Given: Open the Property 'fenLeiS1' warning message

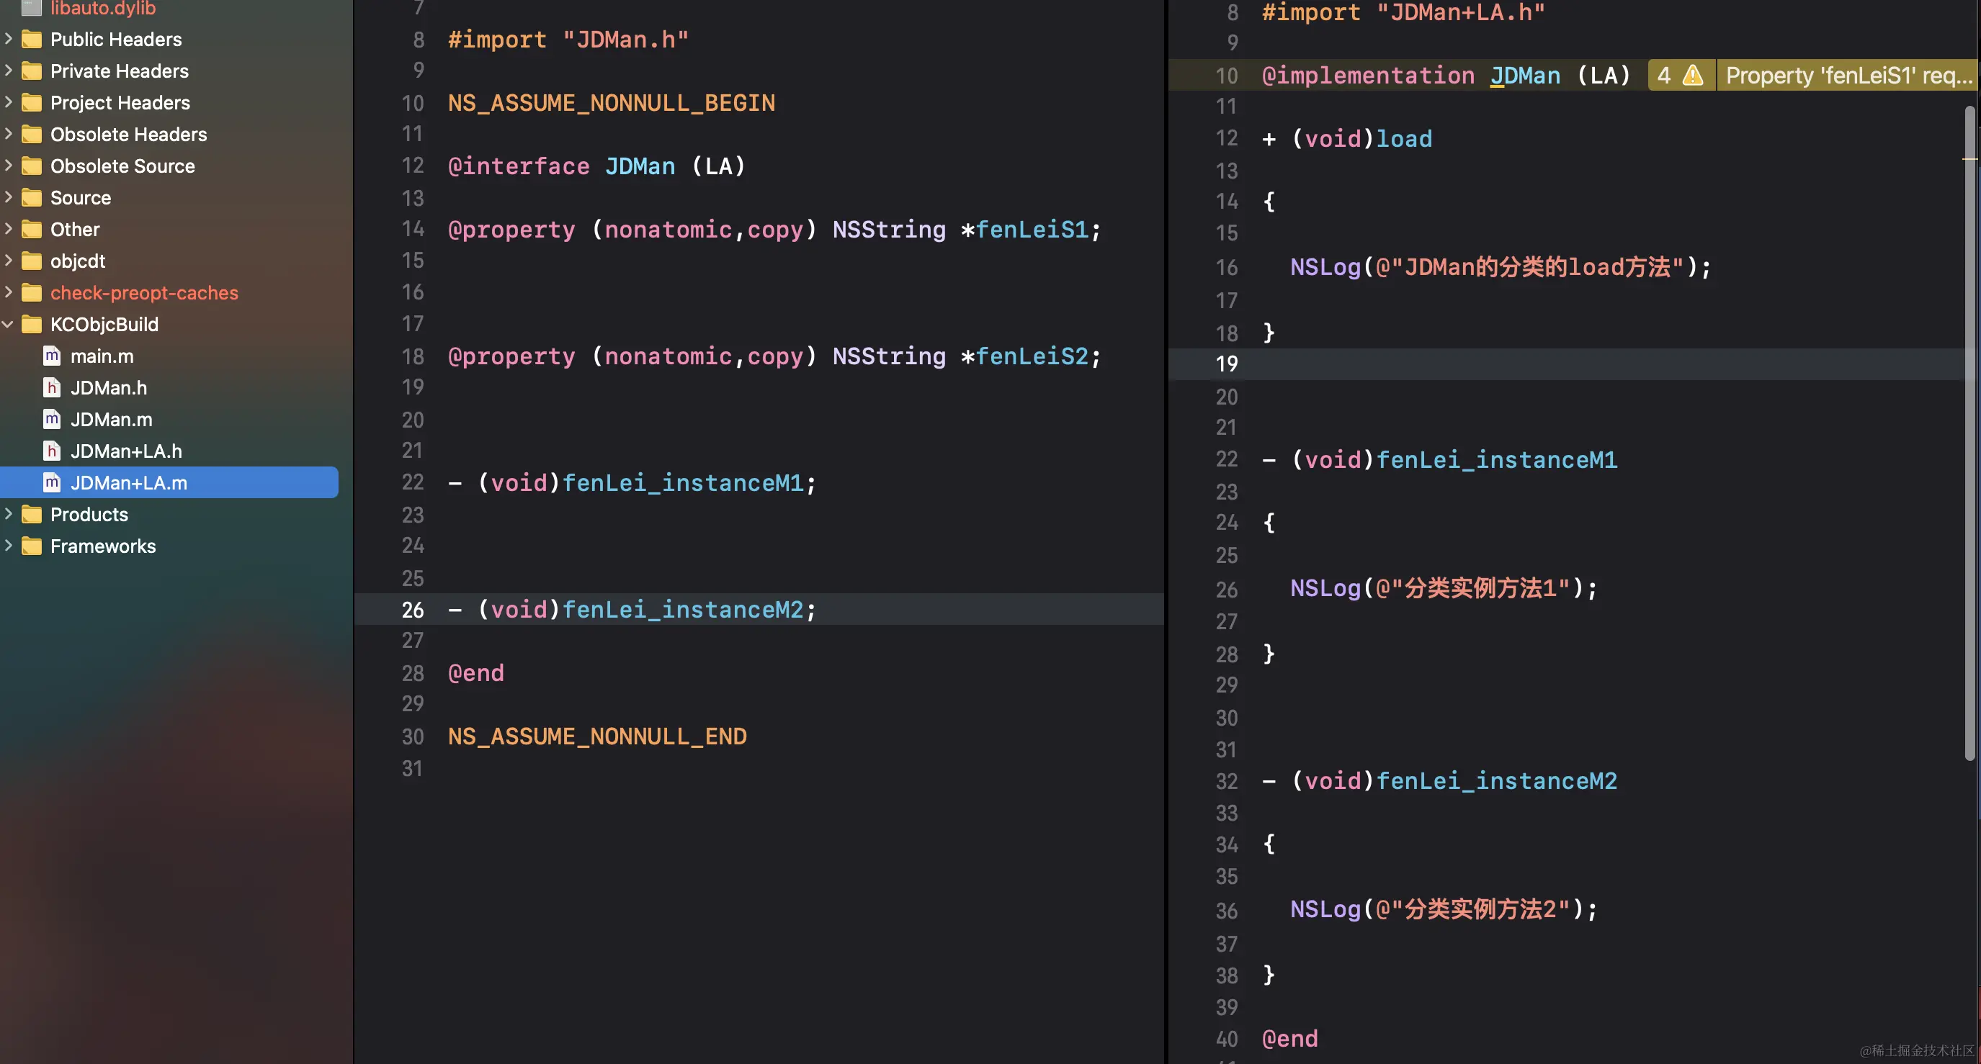Looking at the screenshot, I should coord(1848,76).
